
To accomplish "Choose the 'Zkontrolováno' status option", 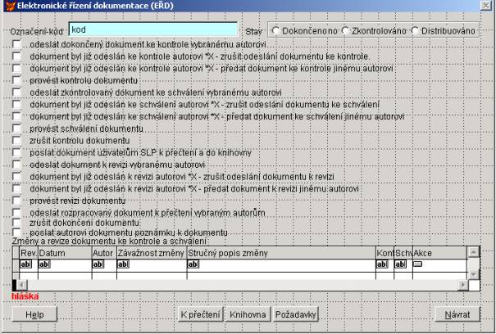I will coord(345,30).
